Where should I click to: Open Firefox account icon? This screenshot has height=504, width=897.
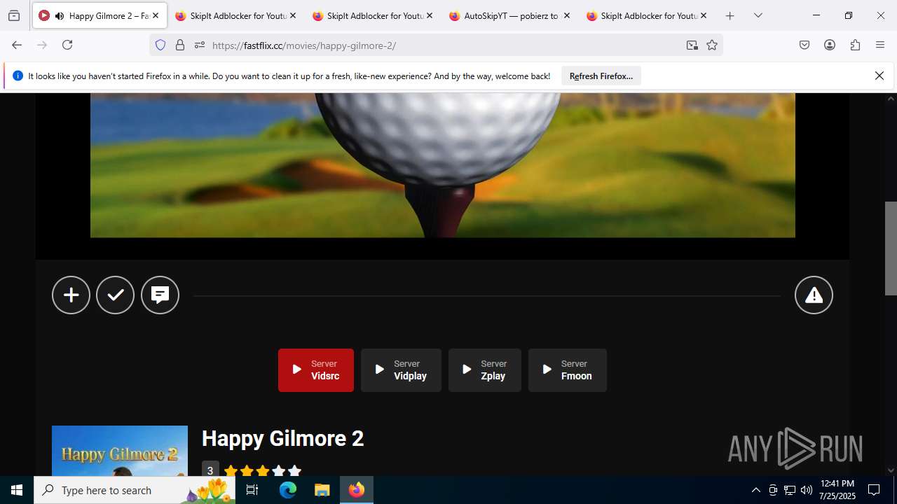[830, 45]
